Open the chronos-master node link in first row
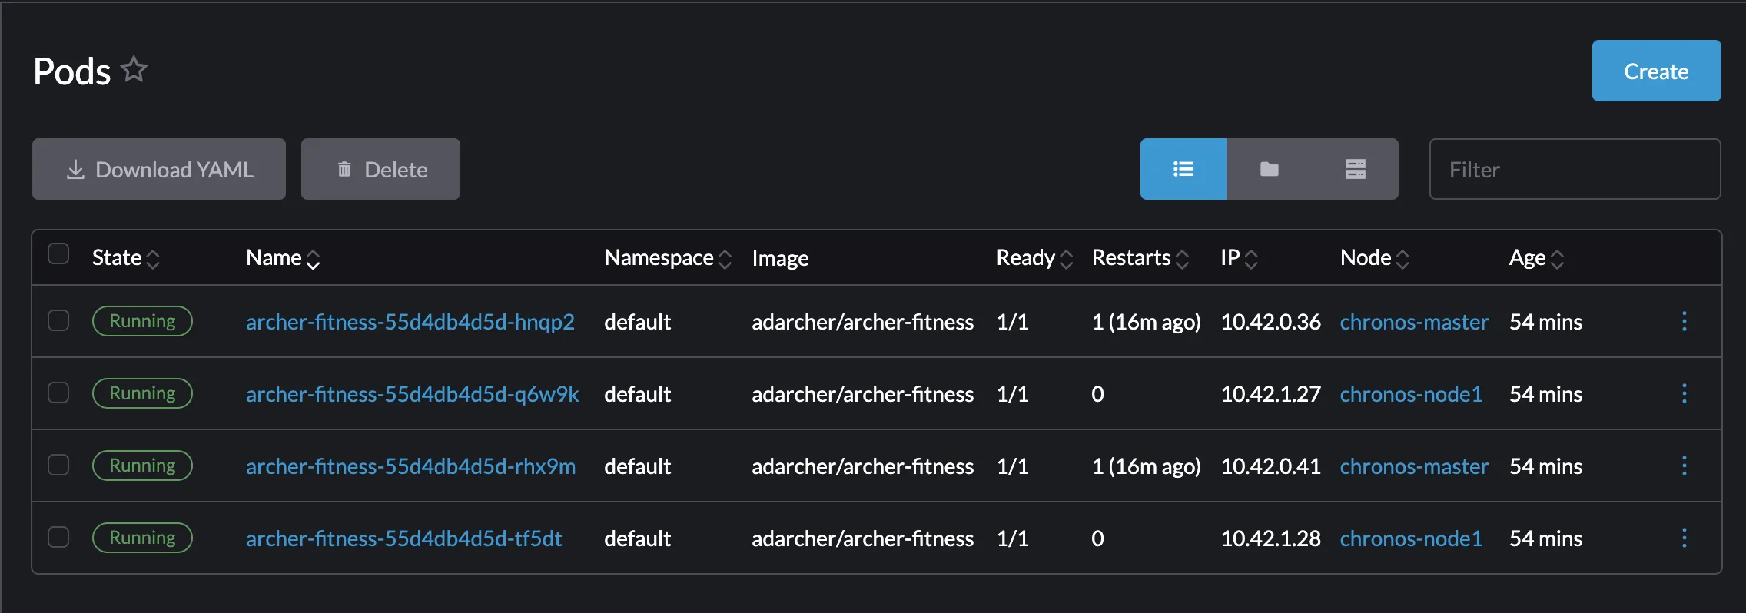The image size is (1746, 613). coord(1413,322)
